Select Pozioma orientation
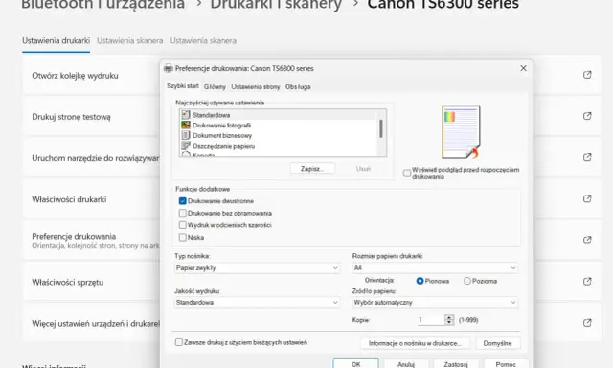 467,281
